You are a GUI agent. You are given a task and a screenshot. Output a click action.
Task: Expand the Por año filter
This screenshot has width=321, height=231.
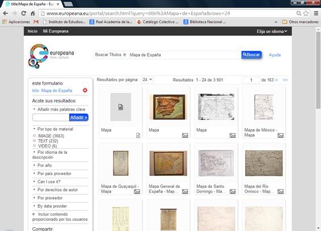(43, 165)
